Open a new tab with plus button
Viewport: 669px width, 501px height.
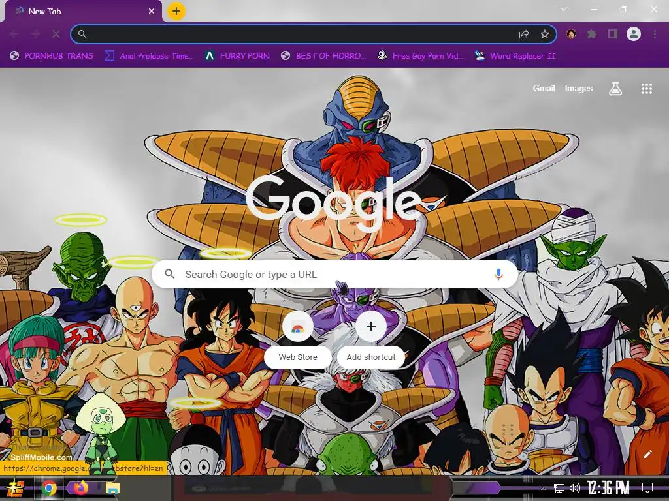tap(176, 11)
